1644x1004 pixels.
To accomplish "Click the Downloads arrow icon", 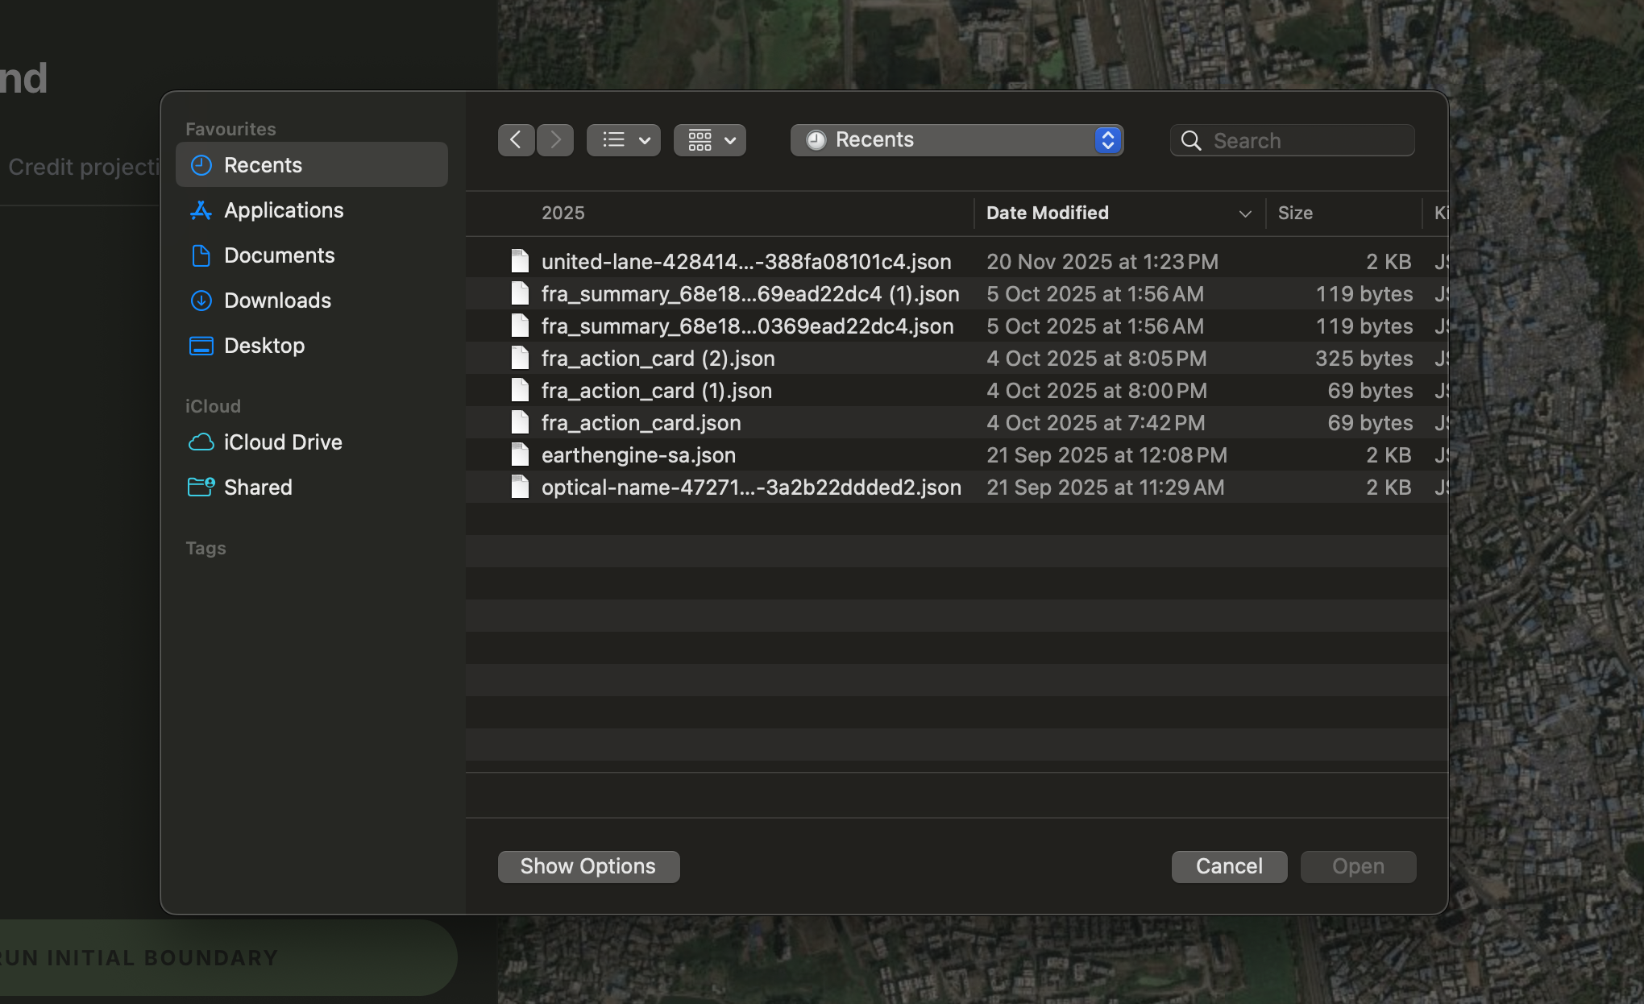I will point(201,301).
